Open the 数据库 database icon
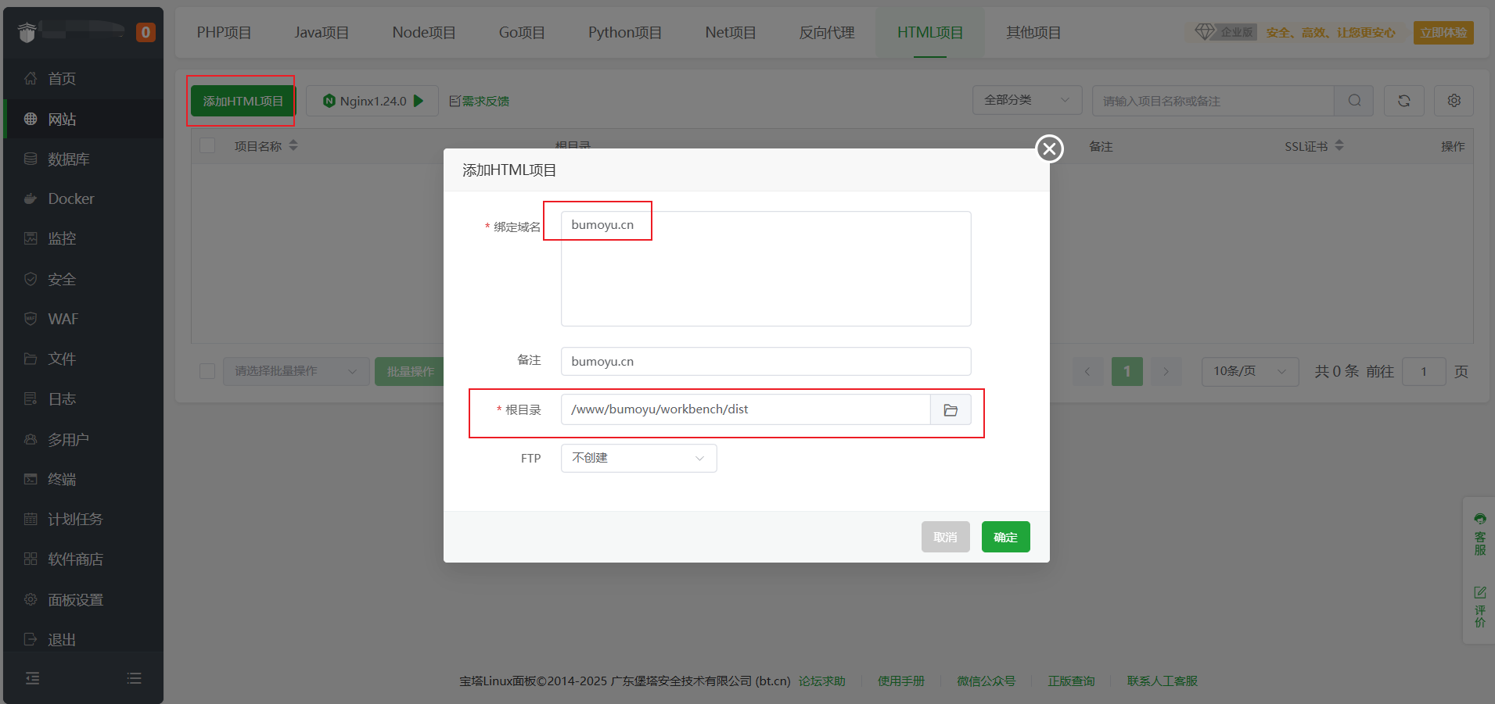The width and height of the screenshot is (1495, 704). coord(31,159)
